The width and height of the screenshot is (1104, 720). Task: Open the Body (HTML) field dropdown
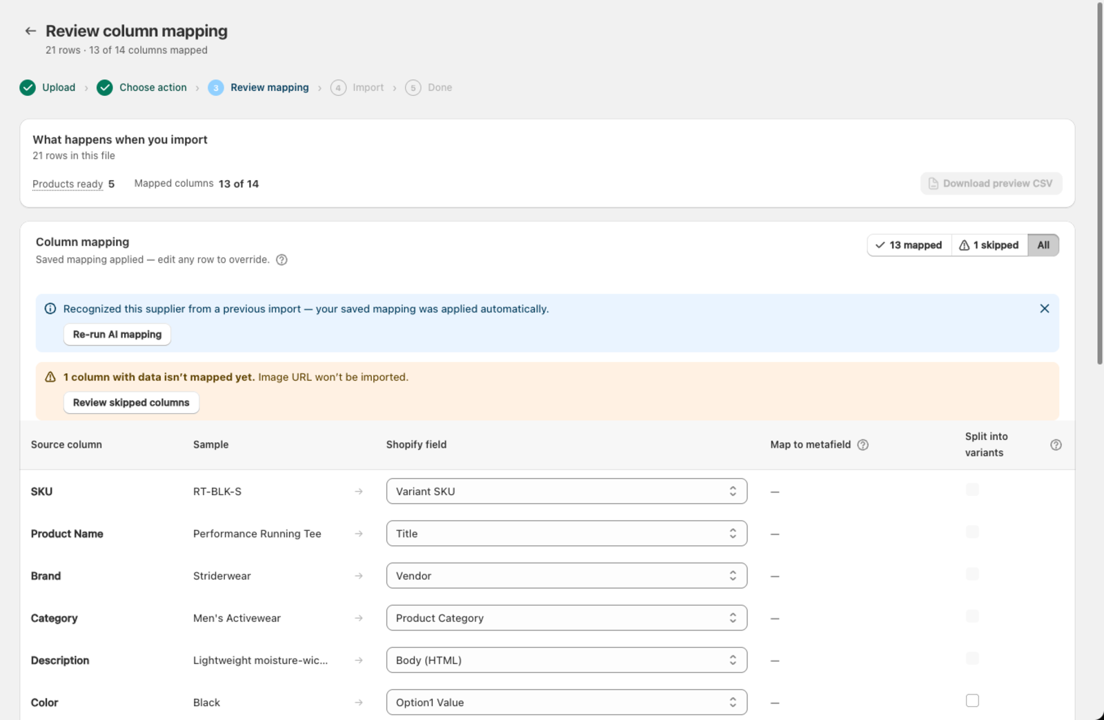coord(566,660)
